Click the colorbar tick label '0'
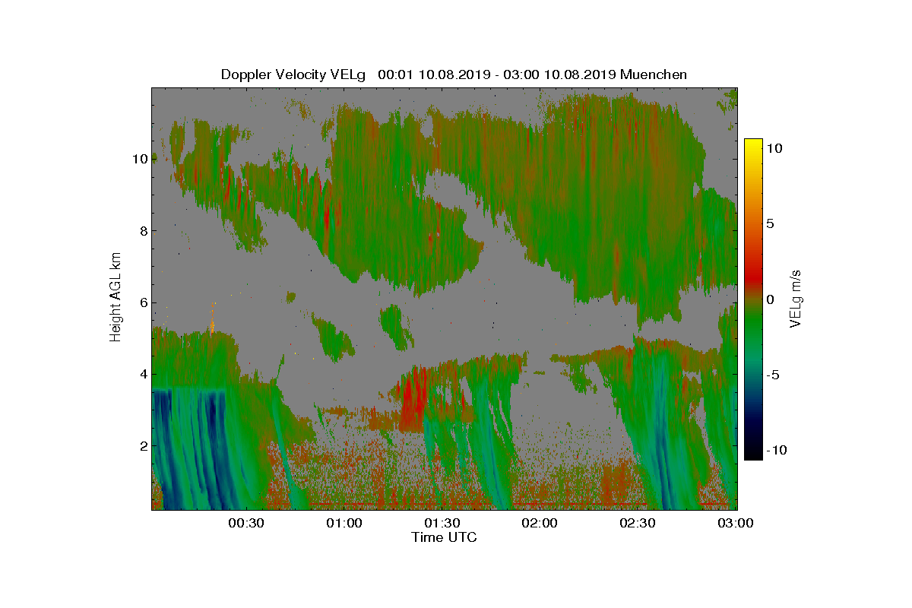Screen dimensions: 912x608 point(770,299)
